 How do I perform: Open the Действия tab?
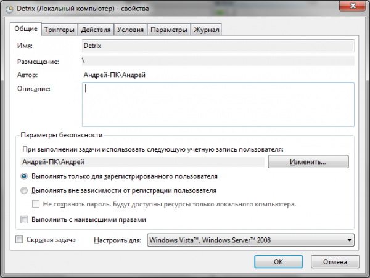click(96, 30)
